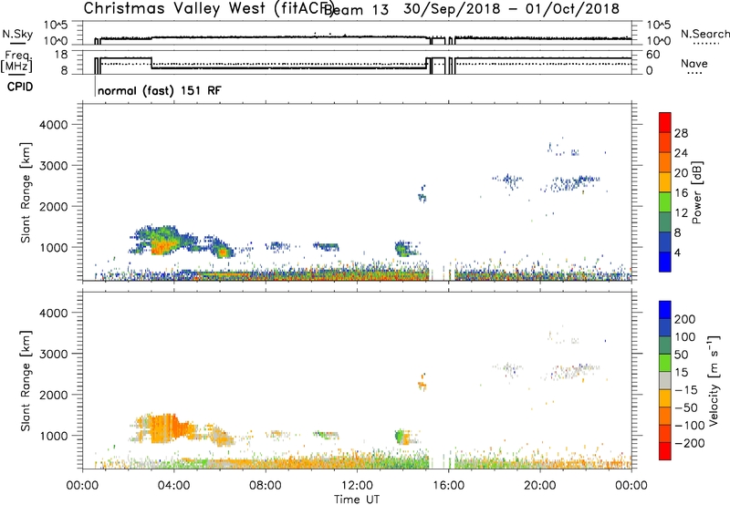Click the "Nave" legend label

(x=694, y=63)
